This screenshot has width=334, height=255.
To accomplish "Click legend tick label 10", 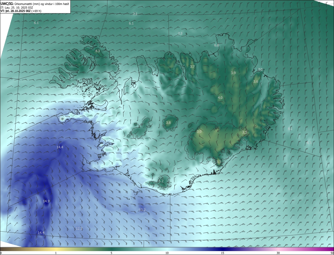I will point(167,253).
